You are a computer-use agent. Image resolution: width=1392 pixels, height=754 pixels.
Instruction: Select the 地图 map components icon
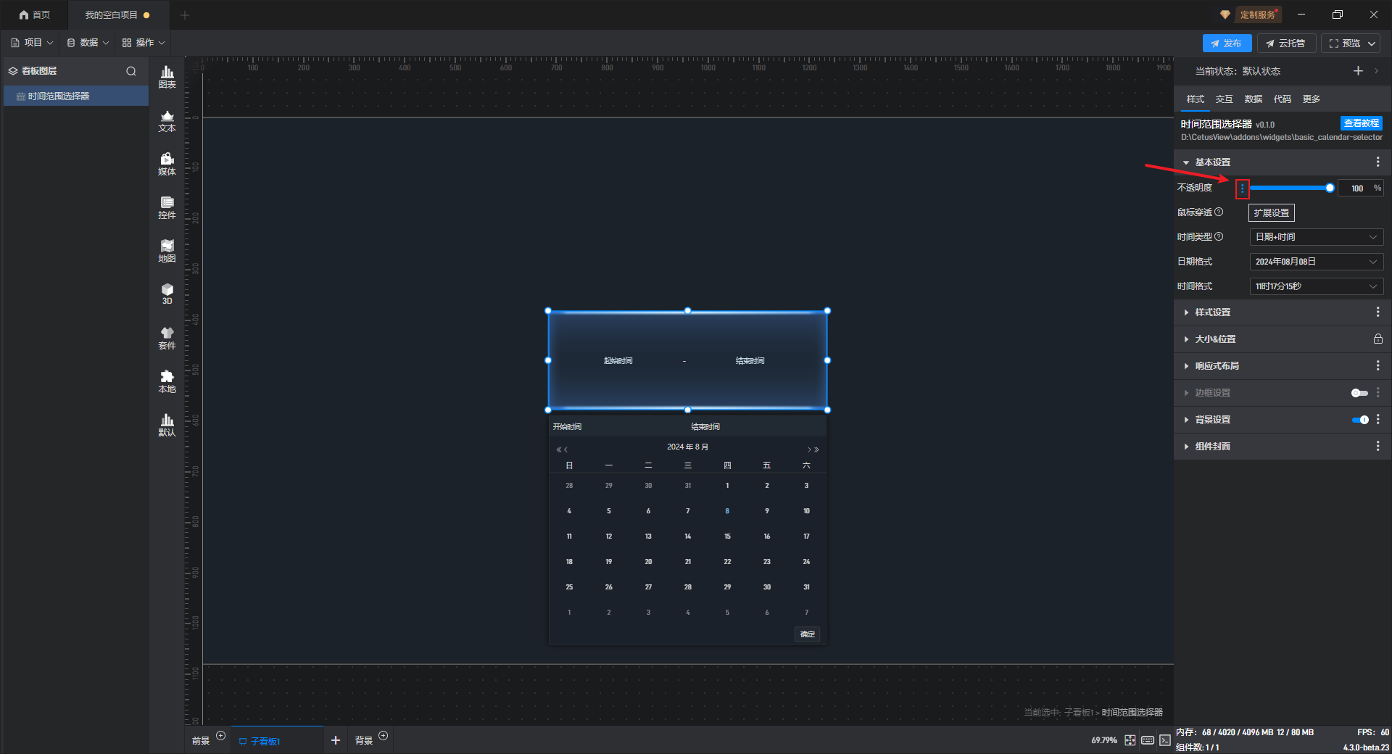tap(167, 251)
